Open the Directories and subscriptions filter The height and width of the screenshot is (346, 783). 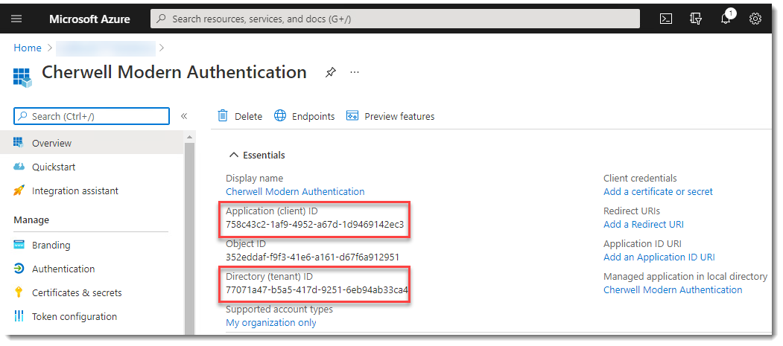(x=697, y=19)
